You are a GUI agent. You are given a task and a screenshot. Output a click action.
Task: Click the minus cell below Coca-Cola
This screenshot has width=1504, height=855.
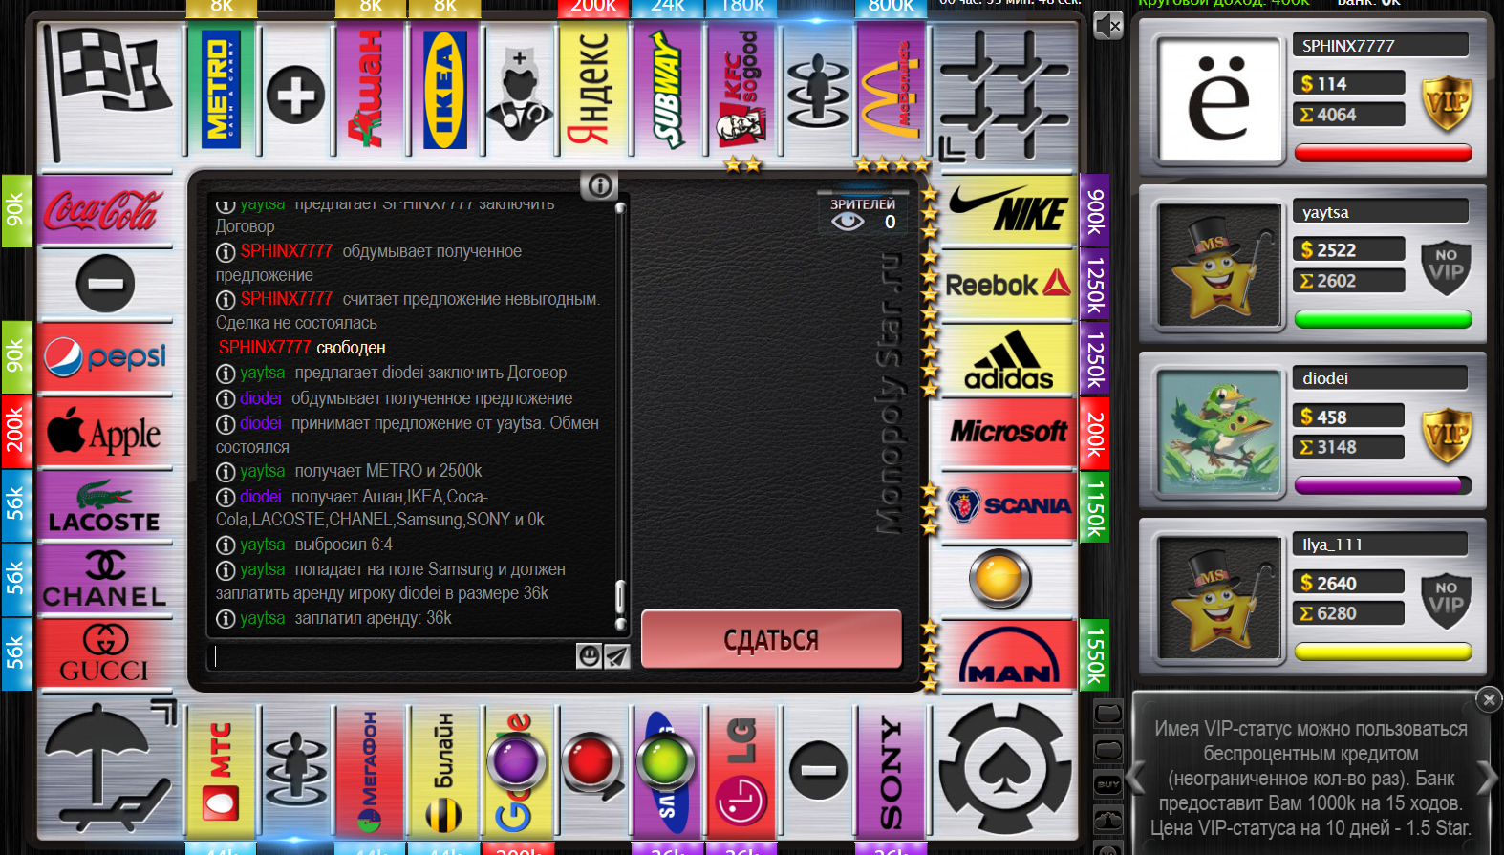point(105,284)
